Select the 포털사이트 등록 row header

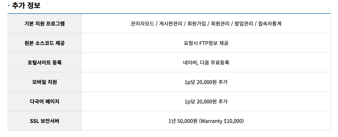(45, 63)
